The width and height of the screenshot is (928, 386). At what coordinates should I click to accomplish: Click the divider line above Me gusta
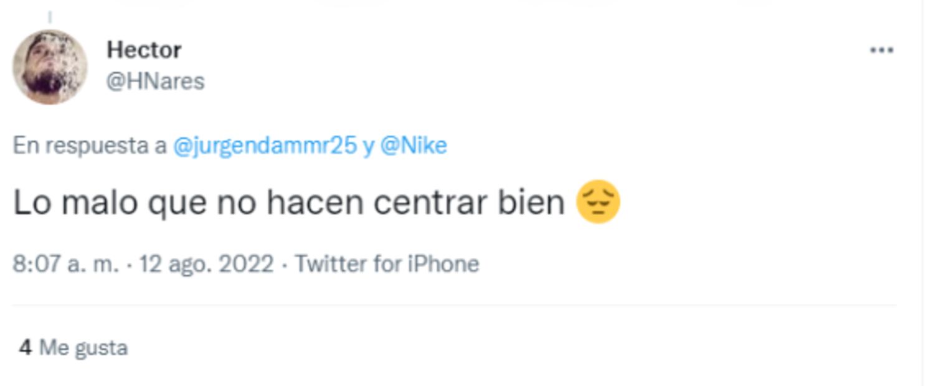click(x=455, y=306)
